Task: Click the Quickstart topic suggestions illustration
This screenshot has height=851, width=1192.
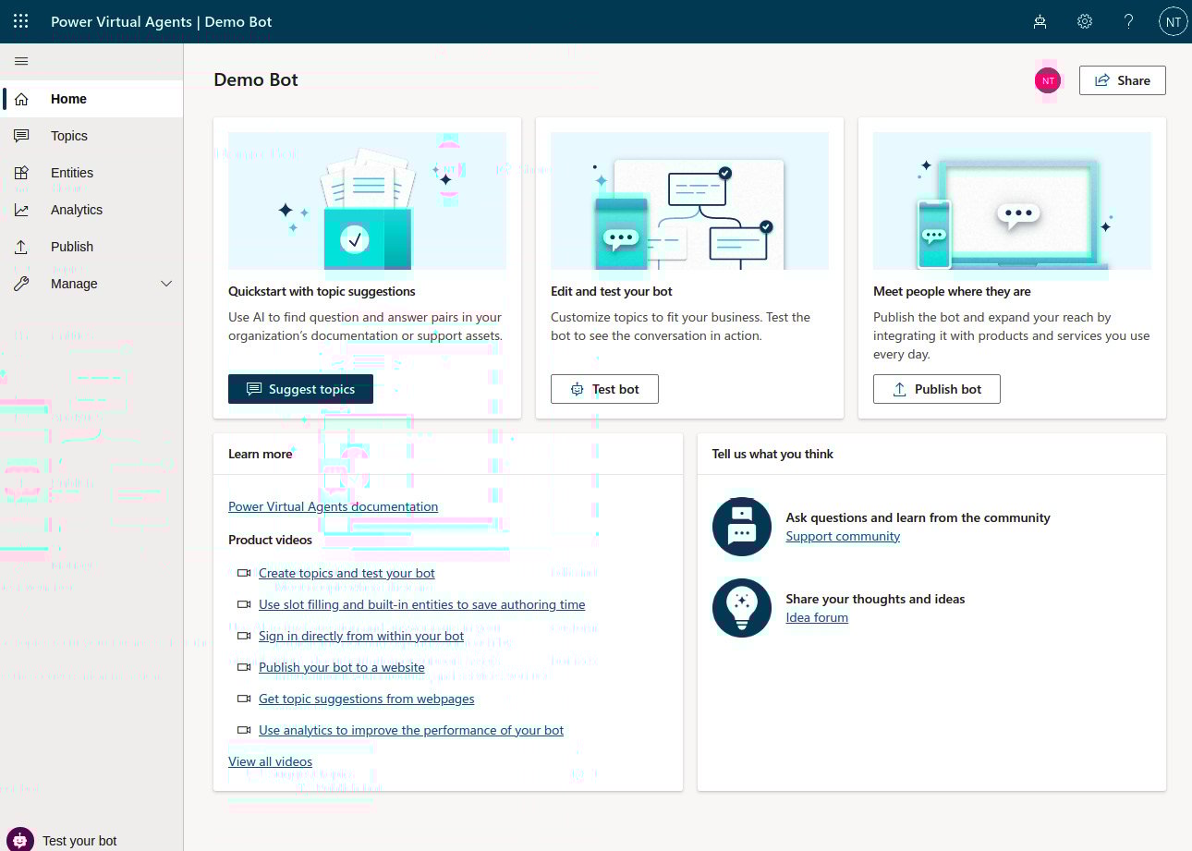Action: 367,201
